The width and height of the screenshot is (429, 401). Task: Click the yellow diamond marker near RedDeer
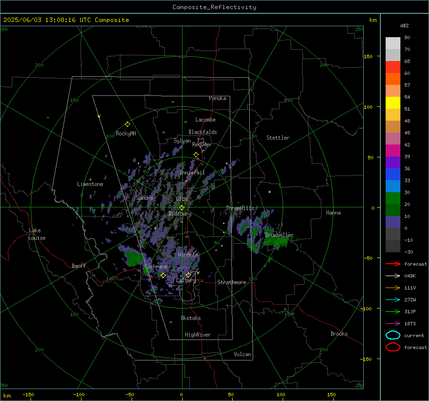point(196,155)
